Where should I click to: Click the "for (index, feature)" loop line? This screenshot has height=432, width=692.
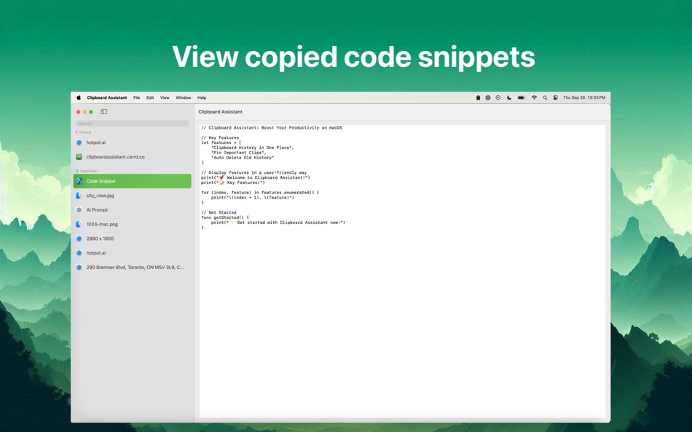(x=260, y=193)
